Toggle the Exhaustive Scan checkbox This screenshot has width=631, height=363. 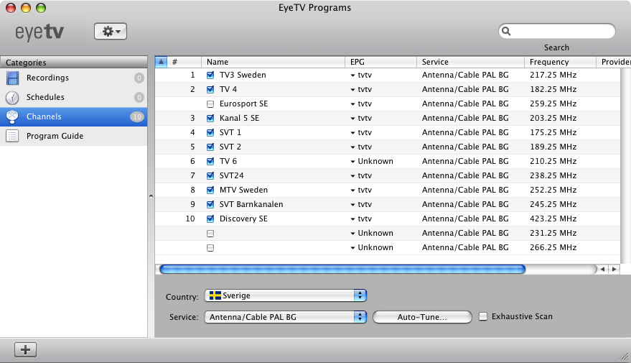tap(483, 316)
